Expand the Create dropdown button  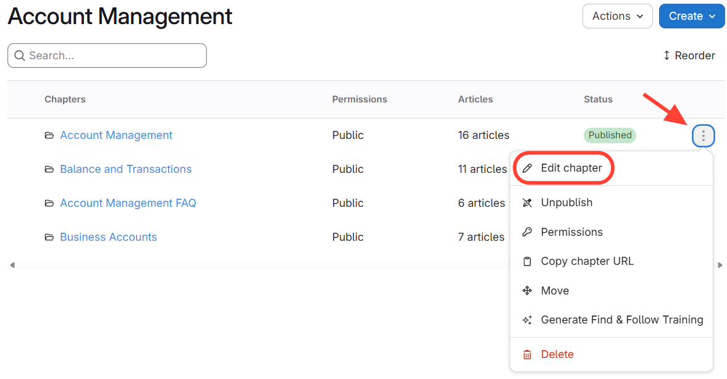[691, 16]
